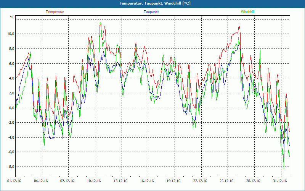Click the green Windchill legend label

pyautogui.click(x=247, y=12)
